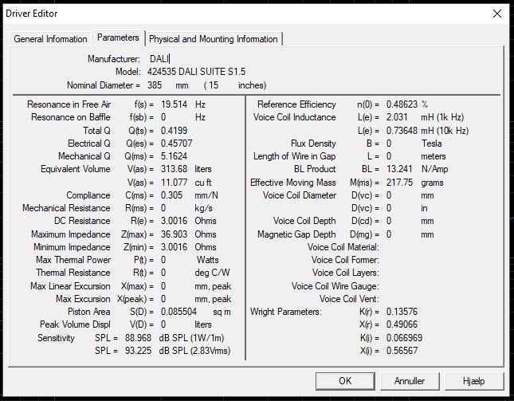Select C(ms) compliance value 0.305
This screenshot has width=514, height=401.
click(171, 195)
